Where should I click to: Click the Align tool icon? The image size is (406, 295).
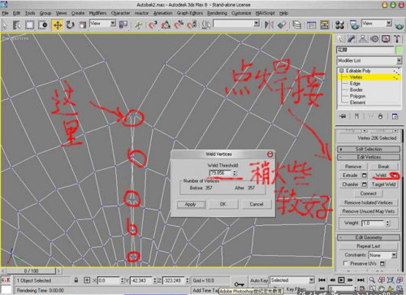point(282,25)
